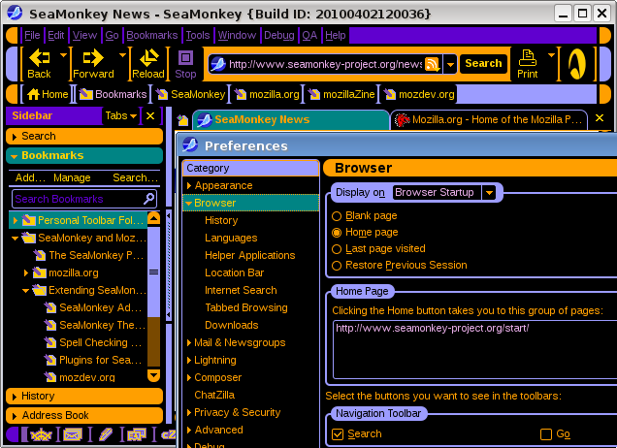Click the Search Bookmarks input field
The height and width of the screenshot is (448, 617).
[77, 199]
